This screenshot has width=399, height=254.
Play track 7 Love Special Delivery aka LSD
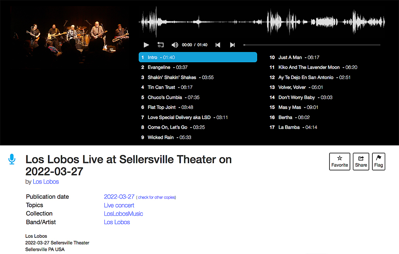tap(198, 117)
